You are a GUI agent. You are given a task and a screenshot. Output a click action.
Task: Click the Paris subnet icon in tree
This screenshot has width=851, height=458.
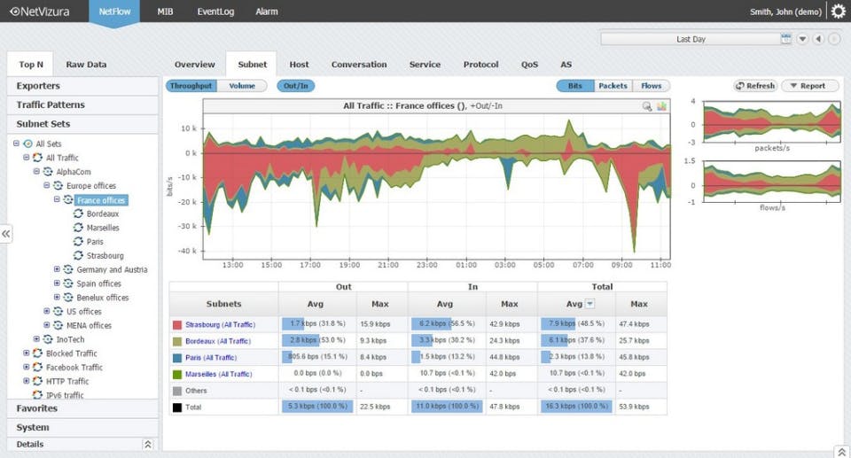[78, 242]
